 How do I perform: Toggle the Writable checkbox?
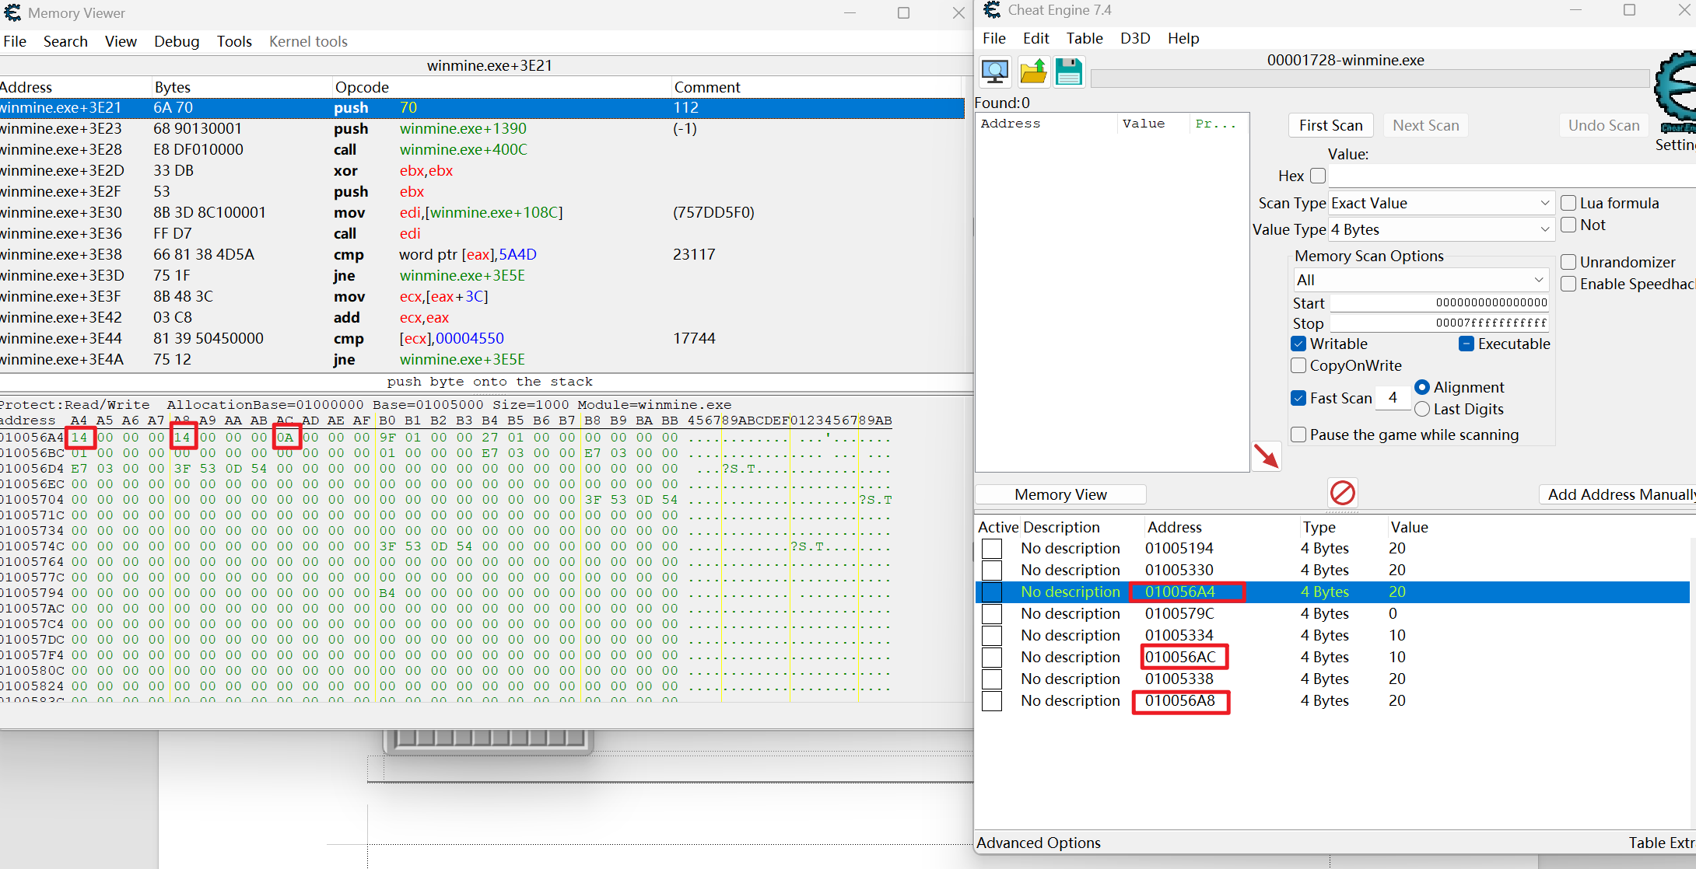(x=1298, y=344)
